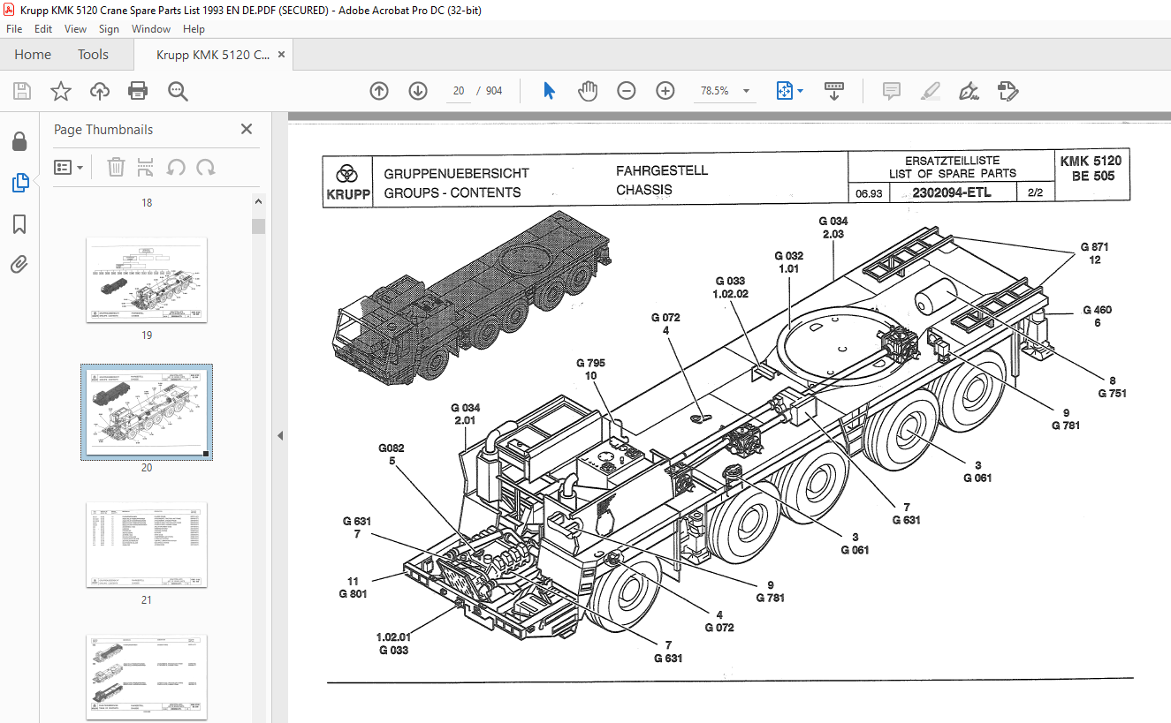This screenshot has height=723, width=1171.
Task: Click the G 460 part label
Action: pyautogui.click(x=1098, y=310)
